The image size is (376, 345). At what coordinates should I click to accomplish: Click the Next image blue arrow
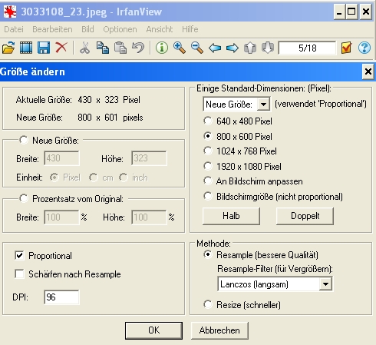tap(233, 48)
